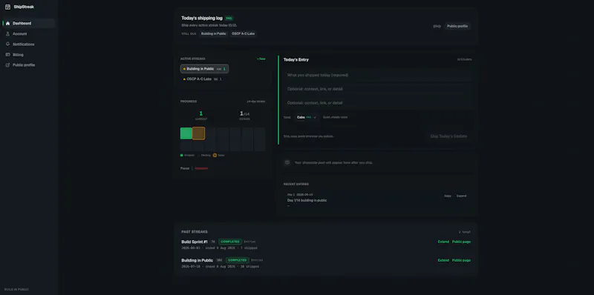The height and width of the screenshot is (295, 594).
Task: Open Public page for past Building in Public
Action: pyautogui.click(x=461, y=260)
